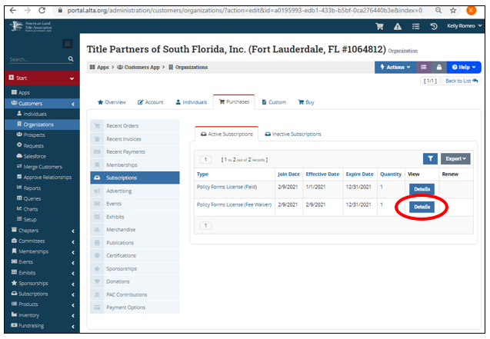Click the lock icon in action bar
The width and height of the screenshot is (490, 339).
[x=438, y=67]
